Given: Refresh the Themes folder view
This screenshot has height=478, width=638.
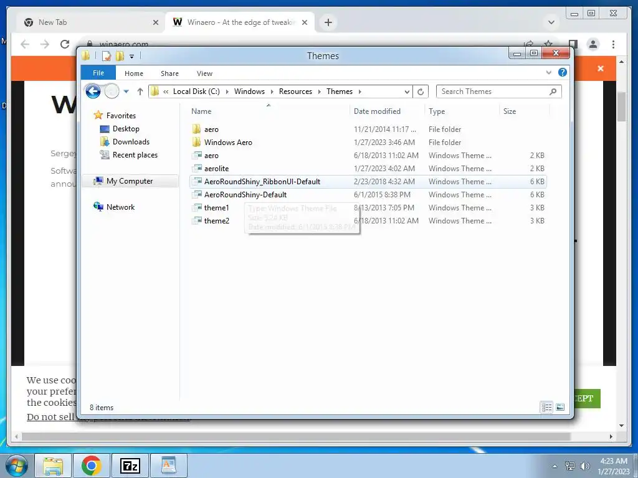Looking at the screenshot, I should pyautogui.click(x=421, y=91).
